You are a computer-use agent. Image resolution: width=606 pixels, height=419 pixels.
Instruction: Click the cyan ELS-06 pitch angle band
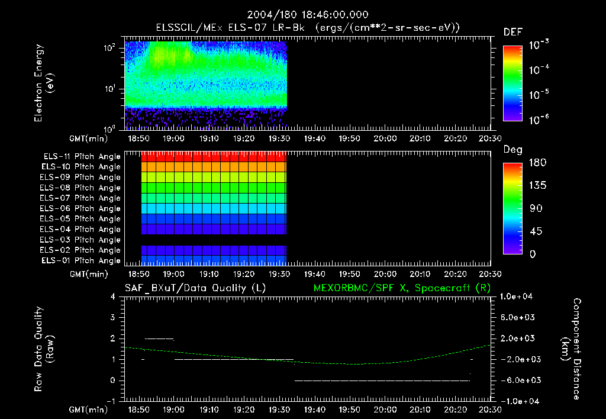coord(214,208)
